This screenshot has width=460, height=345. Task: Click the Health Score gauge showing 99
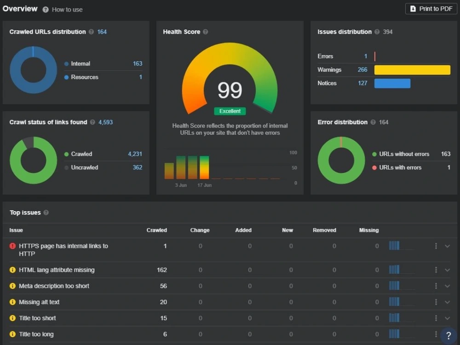[x=230, y=79]
